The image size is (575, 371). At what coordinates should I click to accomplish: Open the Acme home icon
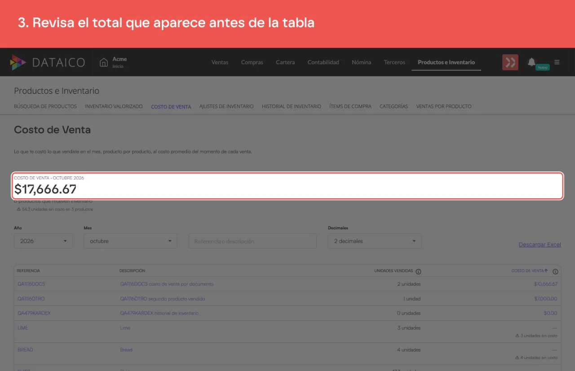point(104,62)
